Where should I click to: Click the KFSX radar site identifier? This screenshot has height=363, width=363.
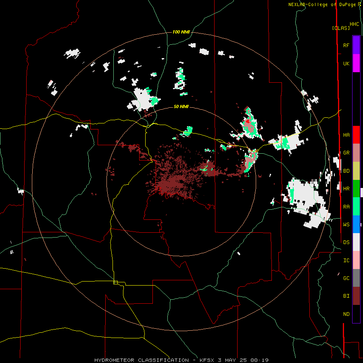pos(207,360)
